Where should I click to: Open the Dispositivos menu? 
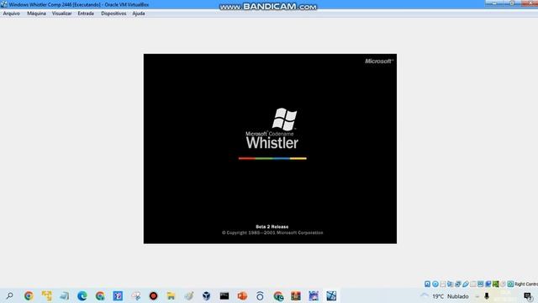click(113, 13)
